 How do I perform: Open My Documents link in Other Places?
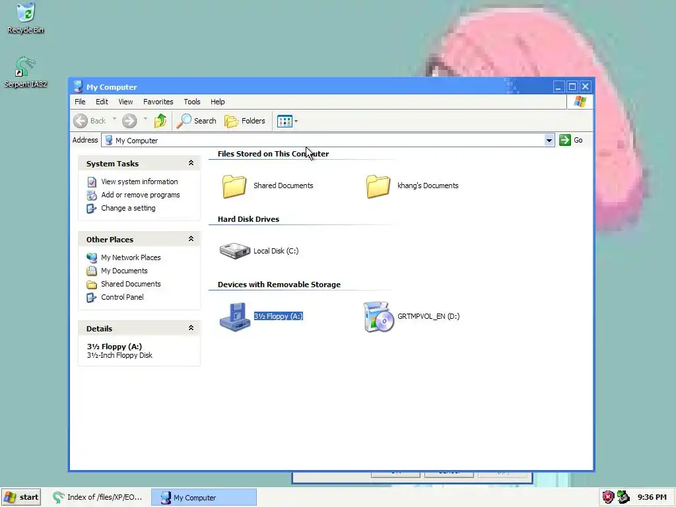click(x=124, y=271)
